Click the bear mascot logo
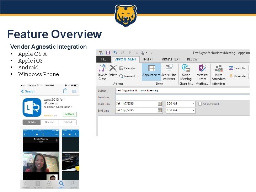 (x=126, y=15)
